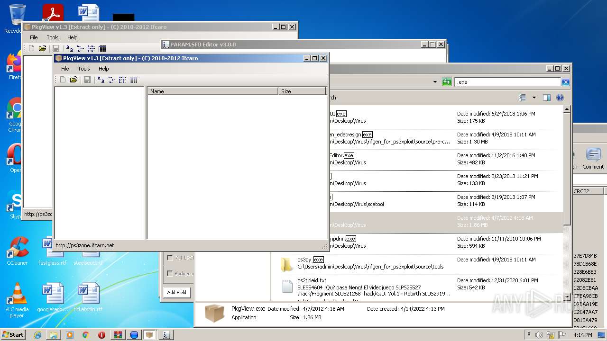Click PkgView box taskbar button
The image size is (607, 341).
(x=150, y=335)
